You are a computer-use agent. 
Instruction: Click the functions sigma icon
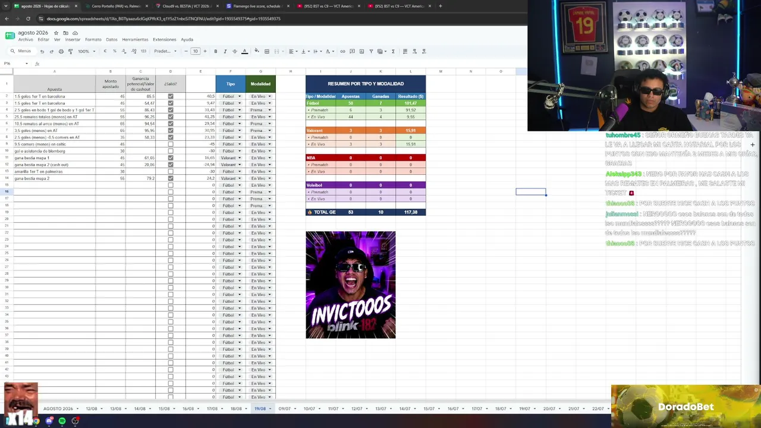point(393,51)
